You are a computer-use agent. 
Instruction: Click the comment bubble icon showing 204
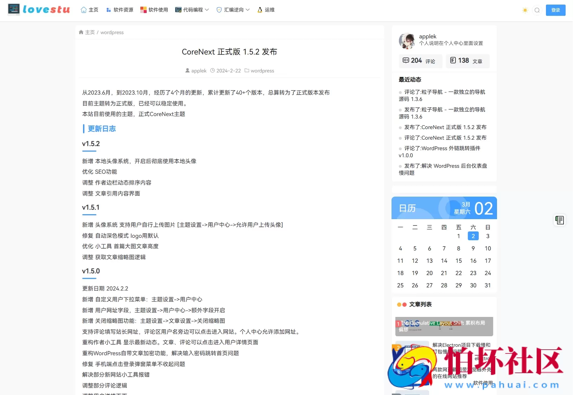pyautogui.click(x=406, y=60)
